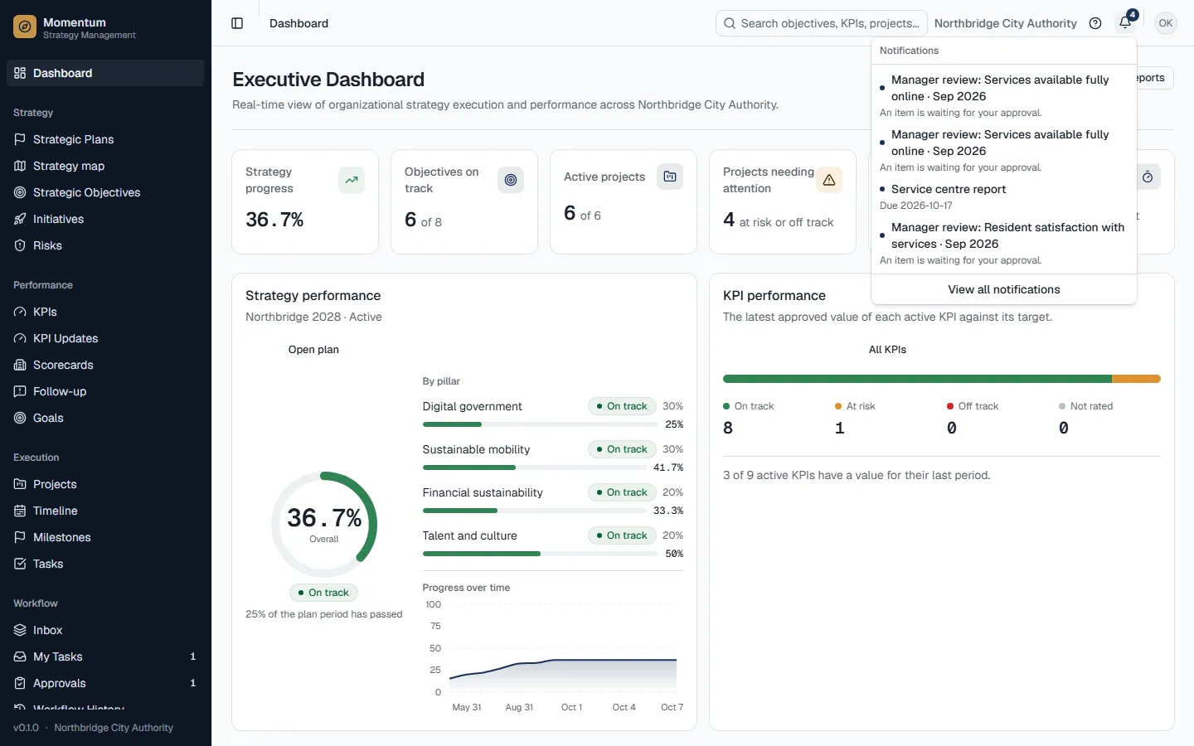Click the Strategy progress trend icon
The height and width of the screenshot is (746, 1194).
tap(352, 180)
